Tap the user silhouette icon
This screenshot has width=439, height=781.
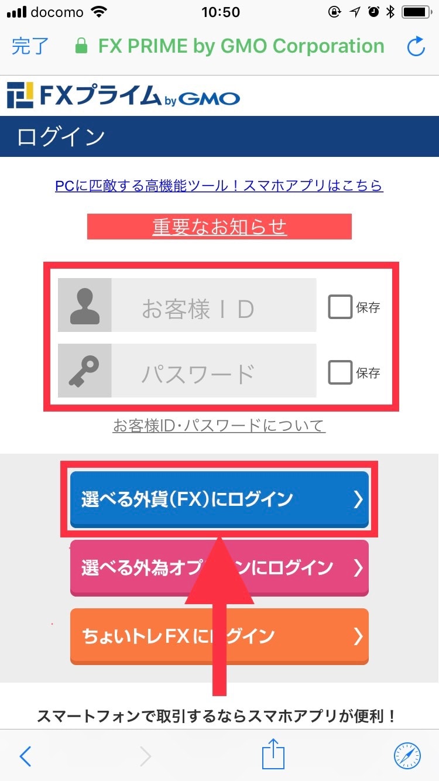(85, 305)
